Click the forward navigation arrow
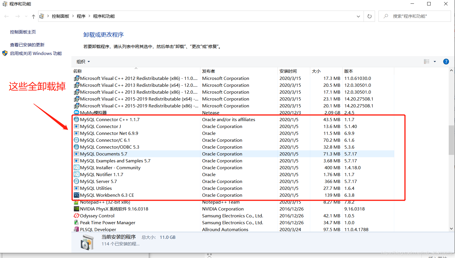The image size is (455, 258). pos(17,16)
